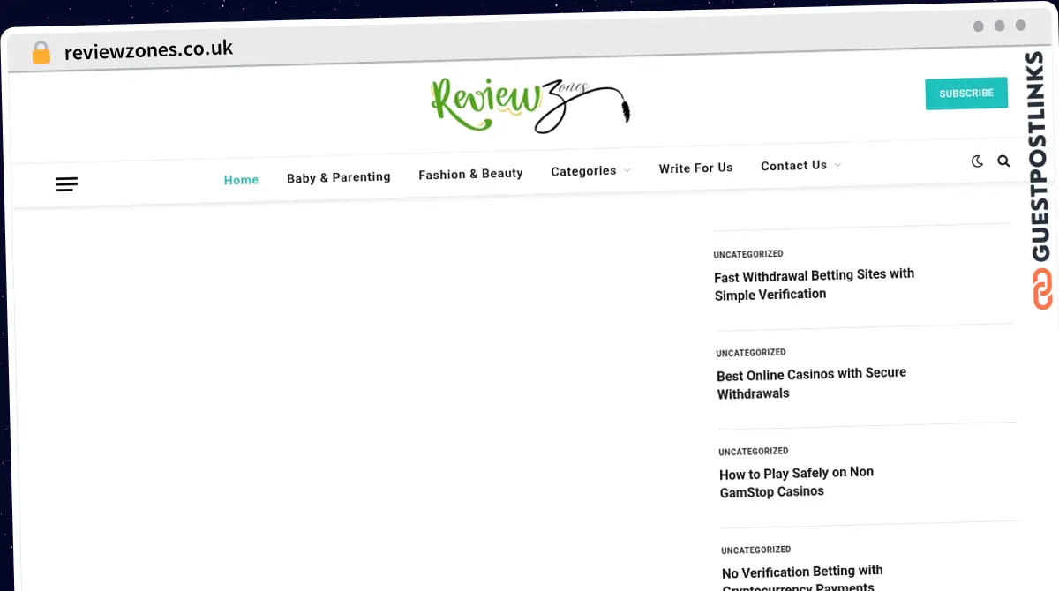Open the Best Online Casinos with Secure Withdrawals post

(x=811, y=383)
